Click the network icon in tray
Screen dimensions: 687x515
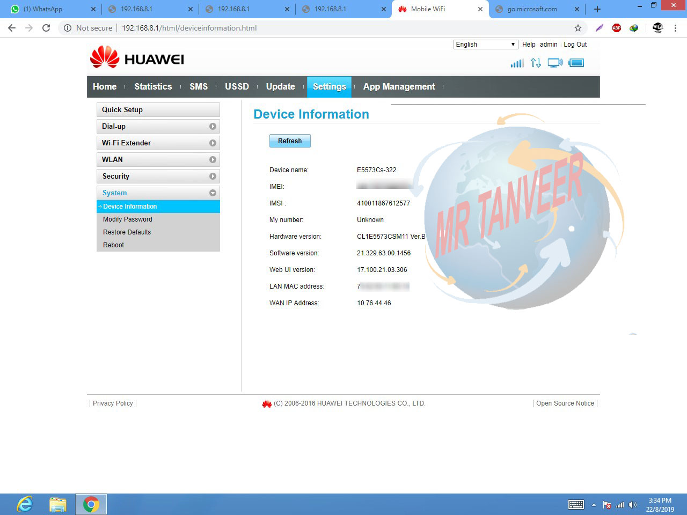(620, 505)
